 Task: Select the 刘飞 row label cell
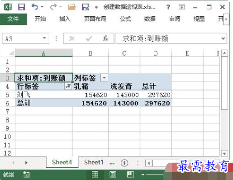click(x=43, y=95)
